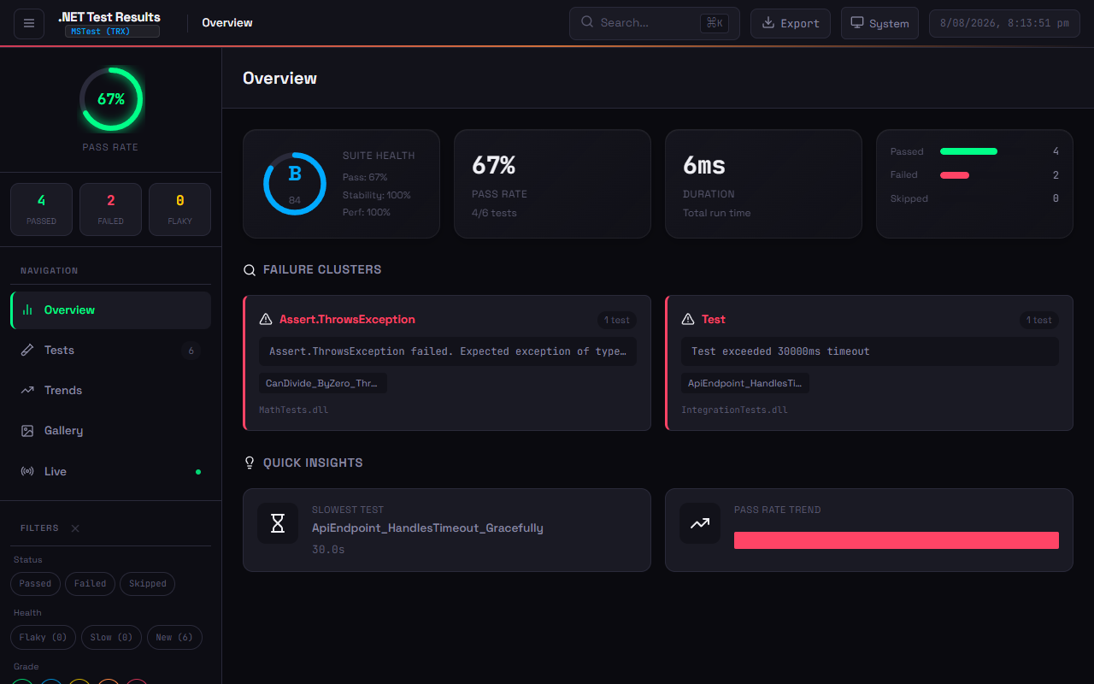Click '1 test' badge on Test cluster
The width and height of the screenshot is (1094, 684).
1039,321
